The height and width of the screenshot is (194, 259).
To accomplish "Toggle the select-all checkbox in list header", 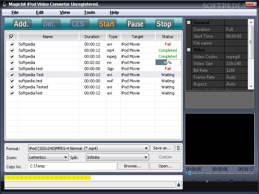I will (12, 37).
